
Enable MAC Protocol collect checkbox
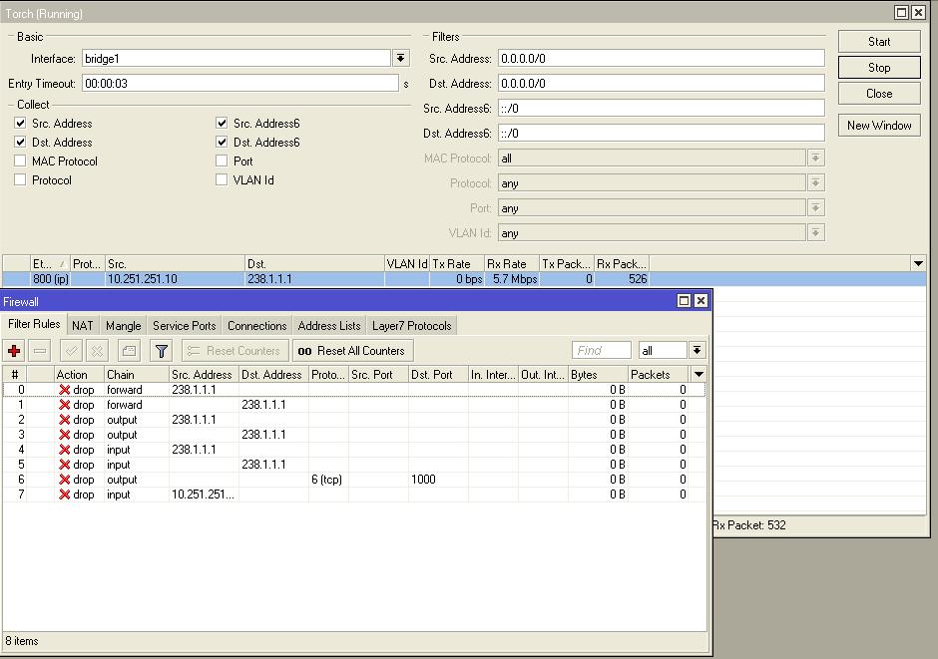point(20,161)
